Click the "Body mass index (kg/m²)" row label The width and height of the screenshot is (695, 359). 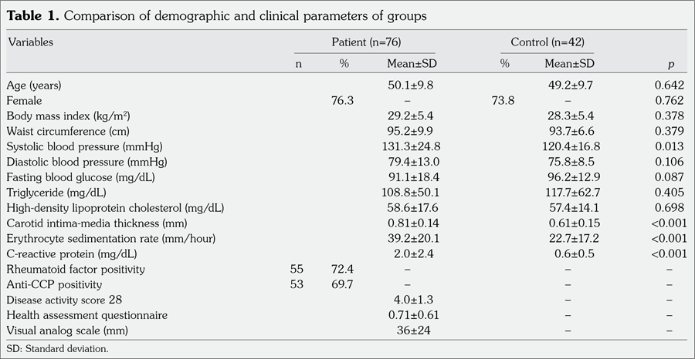point(68,116)
